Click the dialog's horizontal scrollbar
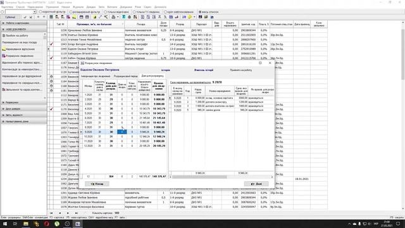Image resolution: width=405 pixels, height=228 pixels. pos(199,177)
